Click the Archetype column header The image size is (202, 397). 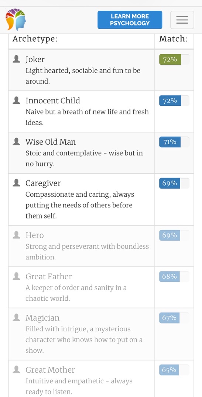click(35, 39)
